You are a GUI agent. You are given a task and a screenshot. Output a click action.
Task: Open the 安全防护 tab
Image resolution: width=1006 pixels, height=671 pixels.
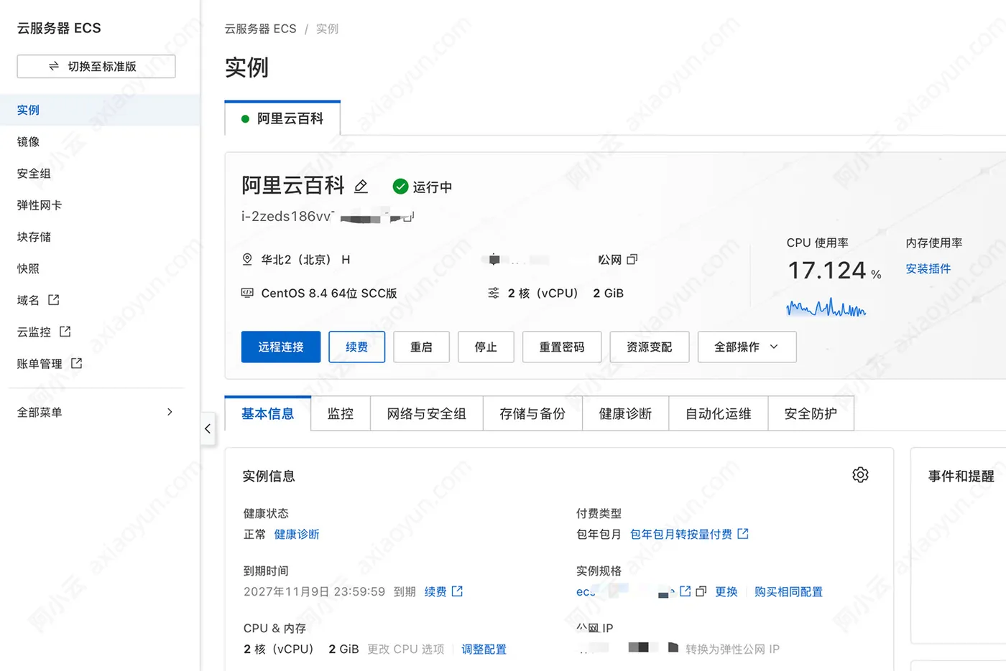click(811, 413)
